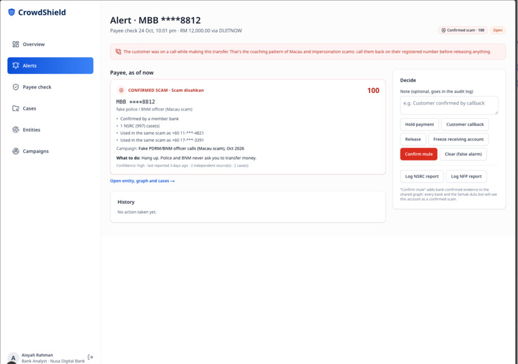Image resolution: width=518 pixels, height=364 pixels.
Task: Click Log NFP report button
Action: pos(466,177)
